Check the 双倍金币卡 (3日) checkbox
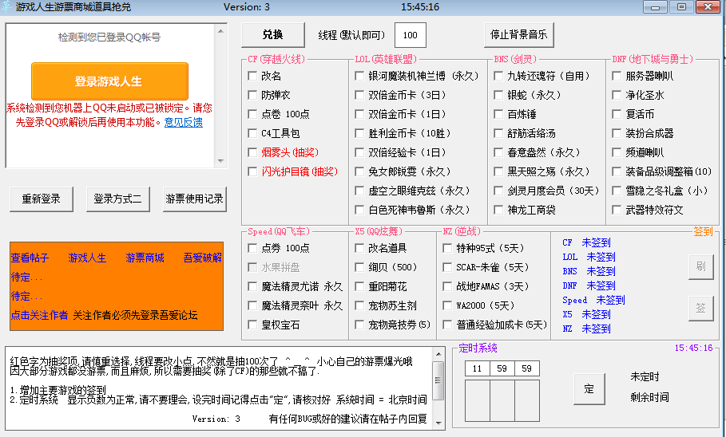This screenshot has height=437, width=726. [359, 95]
